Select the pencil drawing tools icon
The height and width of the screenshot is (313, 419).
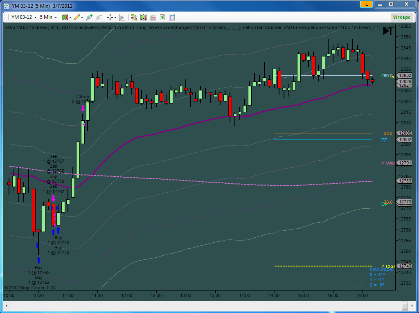pos(77,17)
